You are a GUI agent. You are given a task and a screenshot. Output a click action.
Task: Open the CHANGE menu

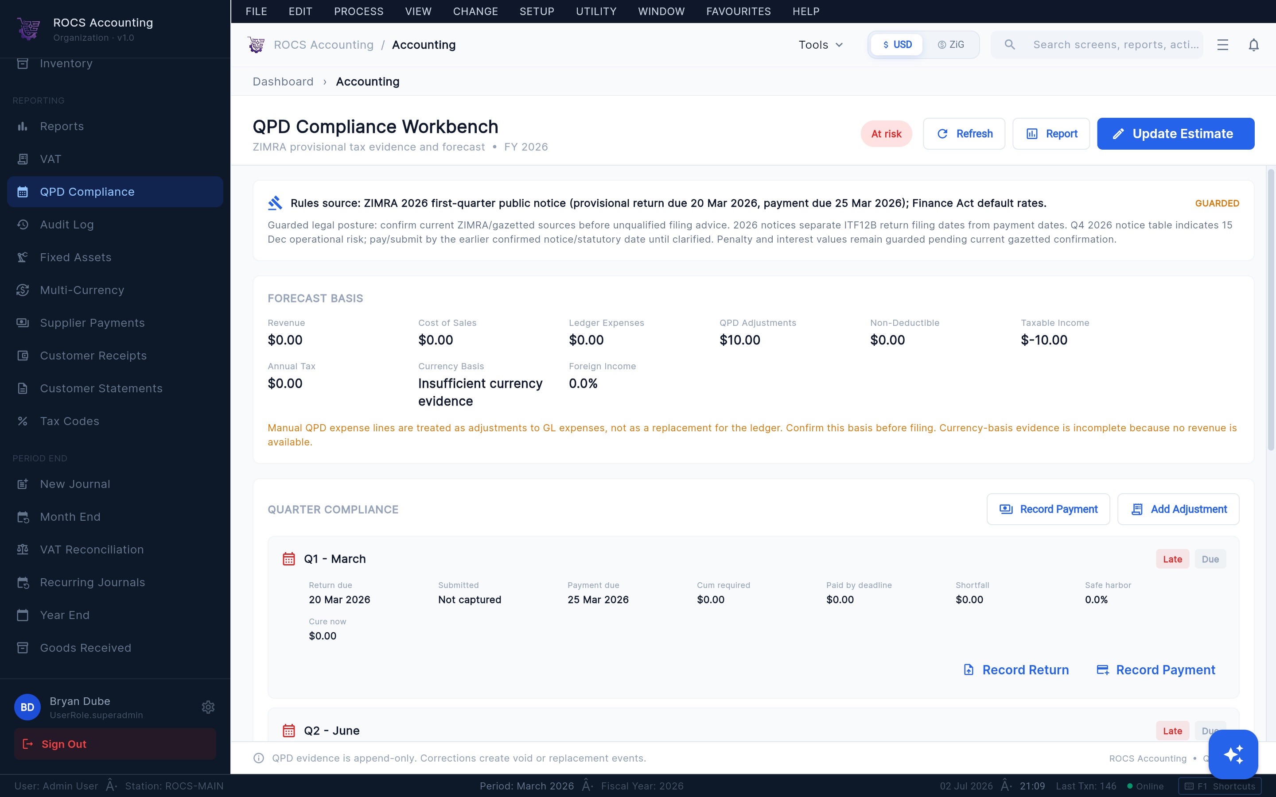tap(475, 11)
